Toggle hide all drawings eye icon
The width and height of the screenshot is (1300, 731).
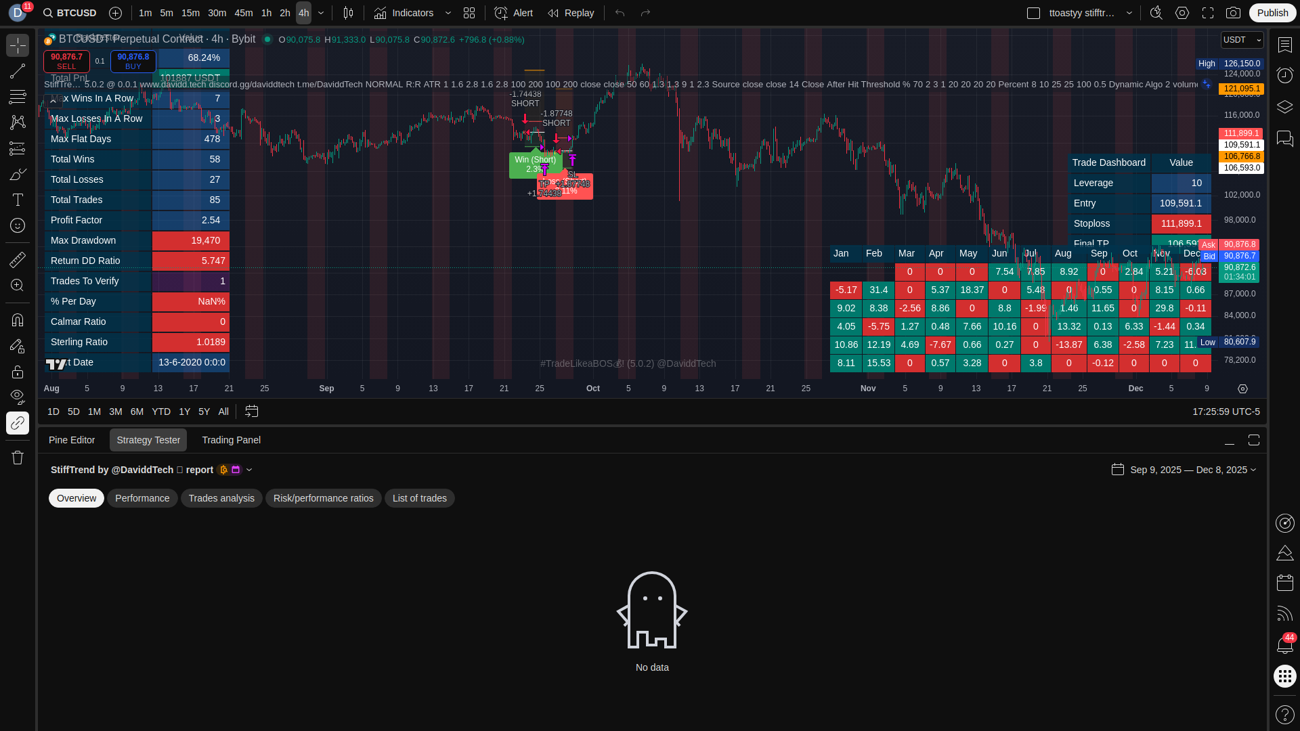tap(18, 396)
